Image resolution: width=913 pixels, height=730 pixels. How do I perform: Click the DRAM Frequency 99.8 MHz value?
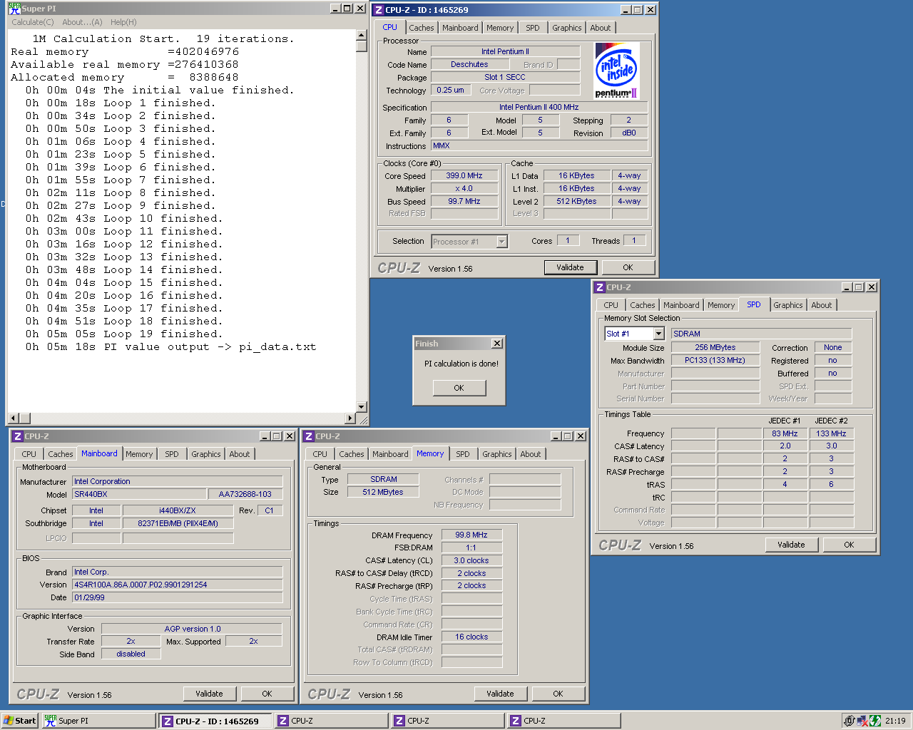[x=471, y=535]
